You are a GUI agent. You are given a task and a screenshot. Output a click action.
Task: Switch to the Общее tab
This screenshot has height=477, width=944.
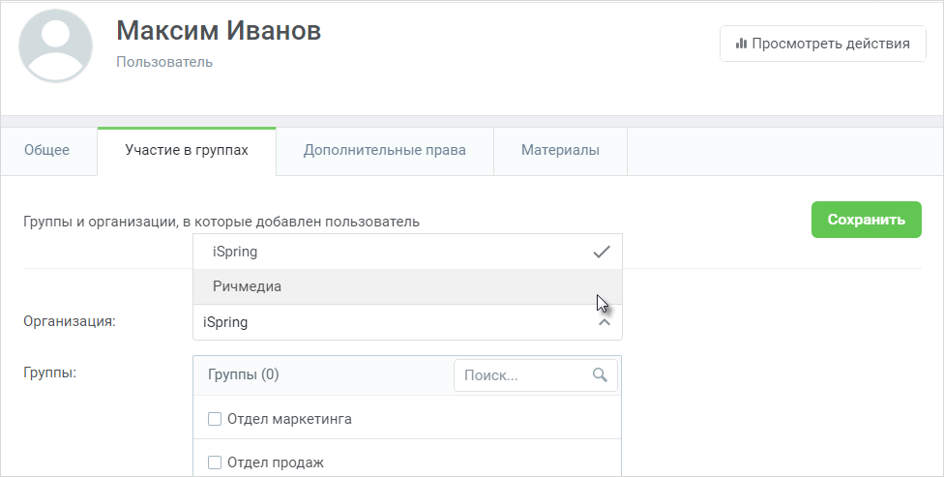(x=47, y=151)
